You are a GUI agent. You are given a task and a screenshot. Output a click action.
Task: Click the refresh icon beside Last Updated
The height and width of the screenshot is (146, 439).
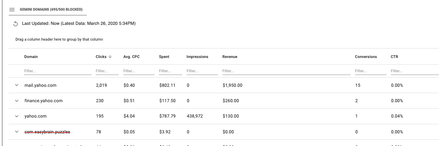point(16,24)
